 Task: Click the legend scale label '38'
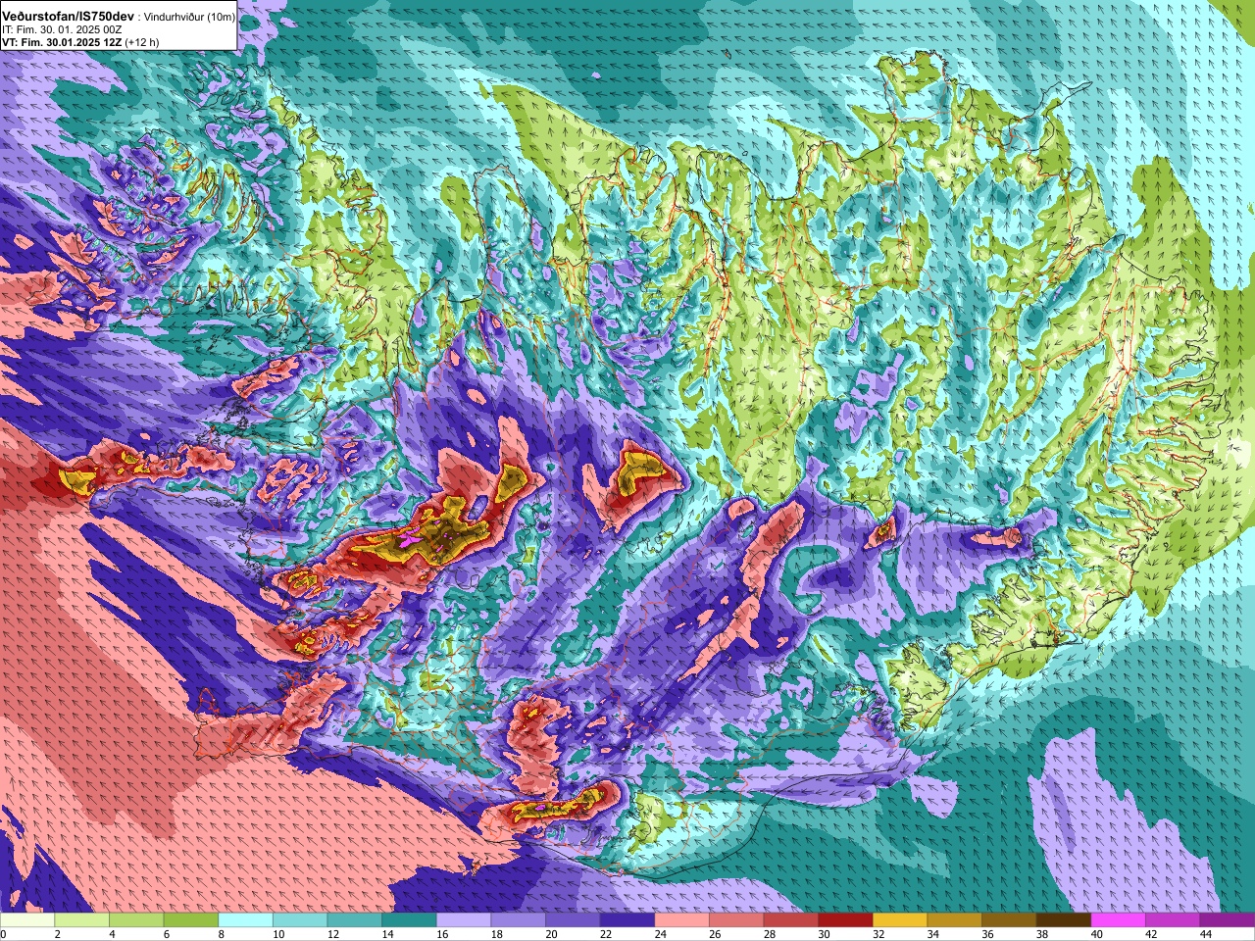(x=1043, y=934)
